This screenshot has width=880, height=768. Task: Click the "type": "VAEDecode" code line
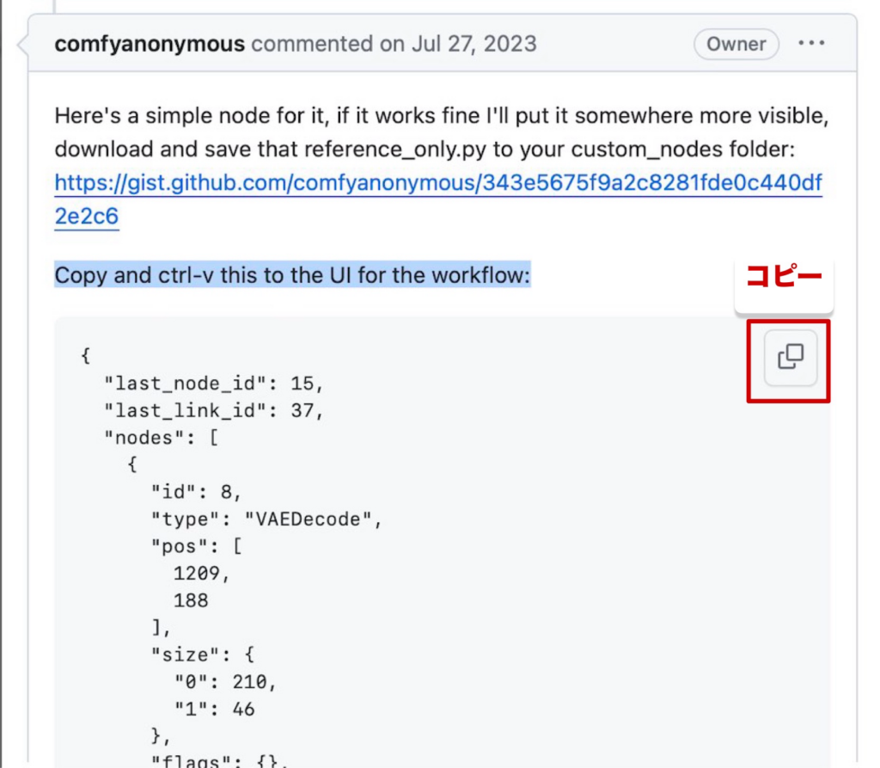(266, 519)
